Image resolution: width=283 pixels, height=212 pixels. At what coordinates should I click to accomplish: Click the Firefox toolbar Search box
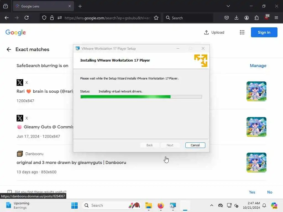[188, 18]
